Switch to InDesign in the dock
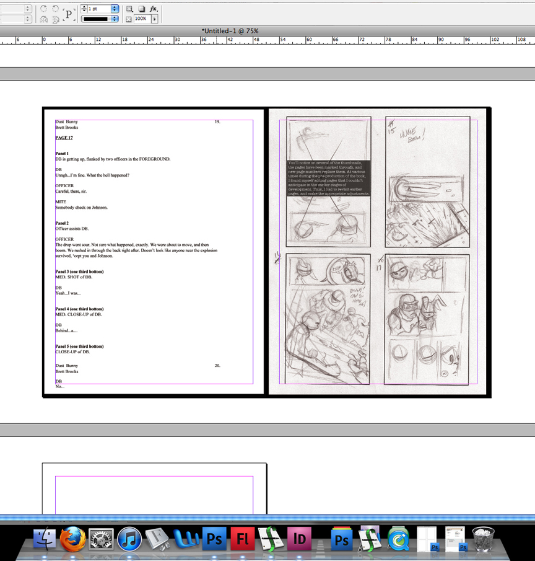Image resolution: width=535 pixels, height=561 pixels. click(299, 539)
